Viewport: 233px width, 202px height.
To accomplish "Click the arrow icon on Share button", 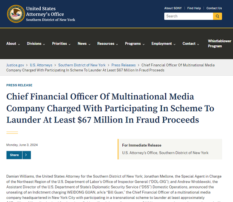I will [26, 155].
